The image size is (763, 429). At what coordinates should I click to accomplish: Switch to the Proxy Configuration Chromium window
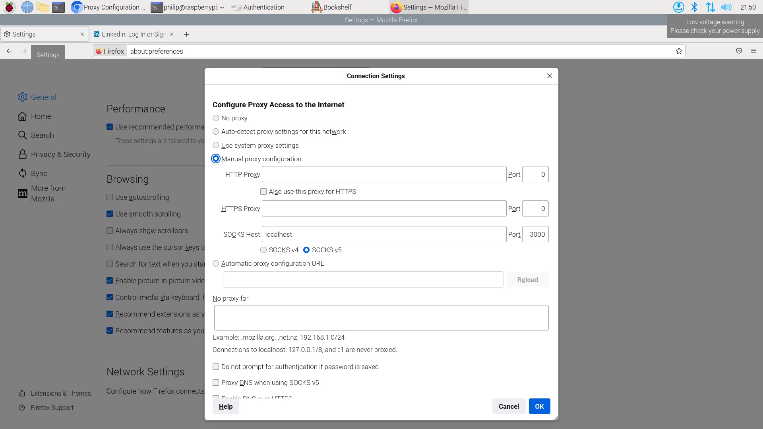point(108,7)
